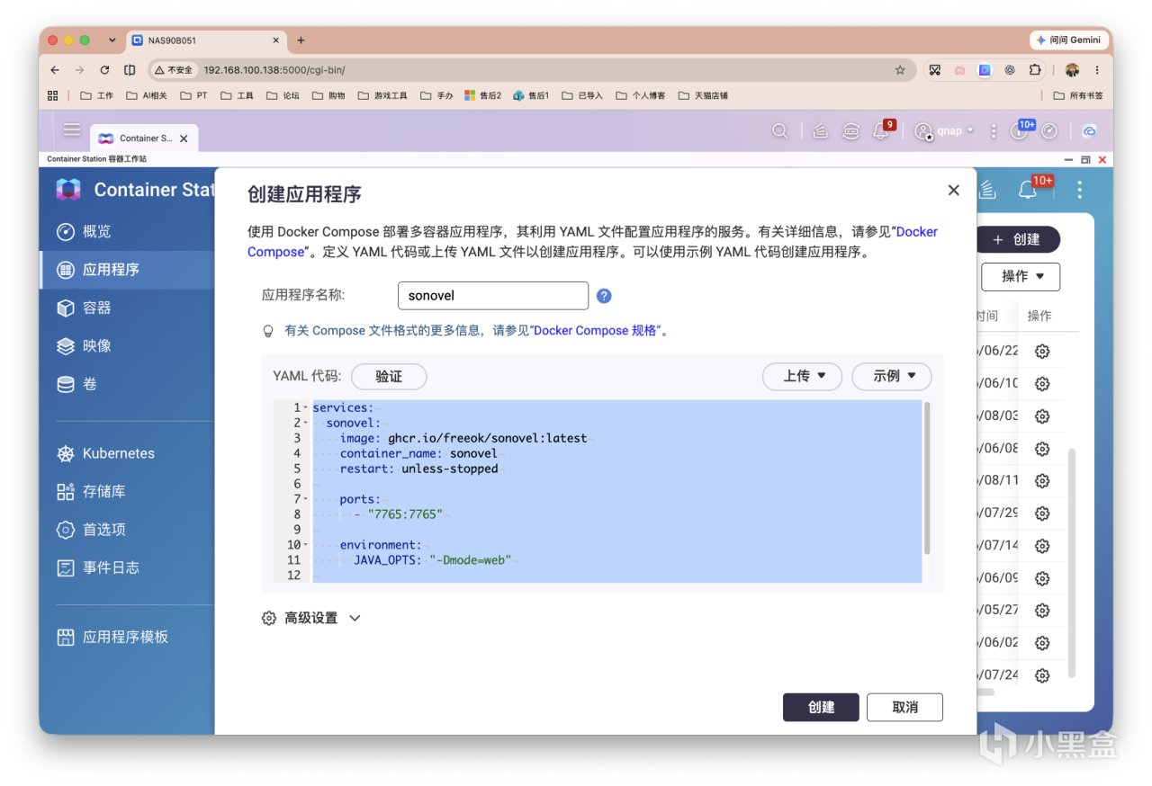1152x786 pixels.
Task: Click the 创建 button in dialog
Action: click(821, 707)
